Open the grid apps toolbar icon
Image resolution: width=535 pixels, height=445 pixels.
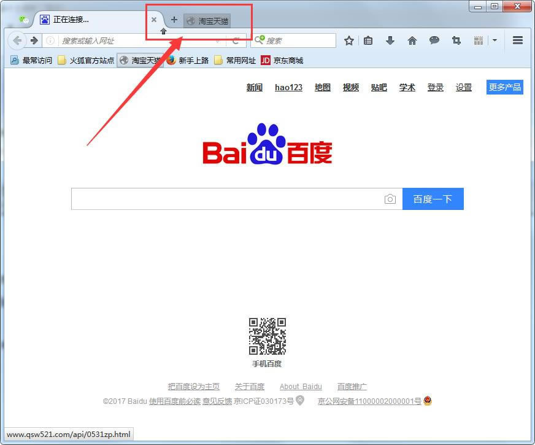point(479,41)
